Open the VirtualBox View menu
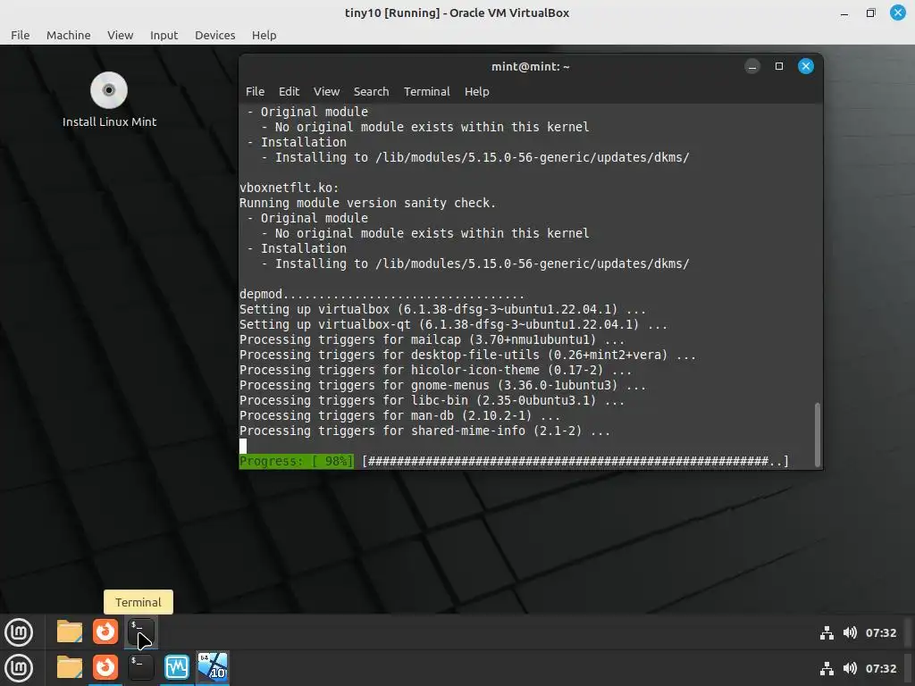This screenshot has height=686, width=915. pyautogui.click(x=121, y=35)
